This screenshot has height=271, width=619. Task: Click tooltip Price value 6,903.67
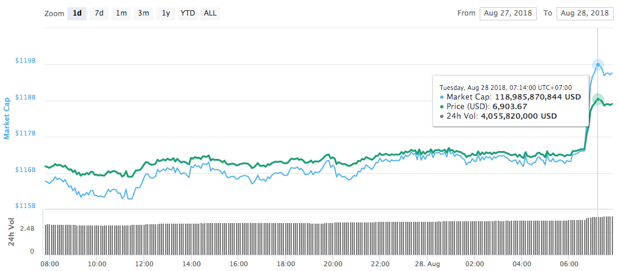click(x=510, y=107)
